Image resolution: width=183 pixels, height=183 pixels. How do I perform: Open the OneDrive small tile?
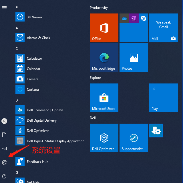click(x=124, y=18)
